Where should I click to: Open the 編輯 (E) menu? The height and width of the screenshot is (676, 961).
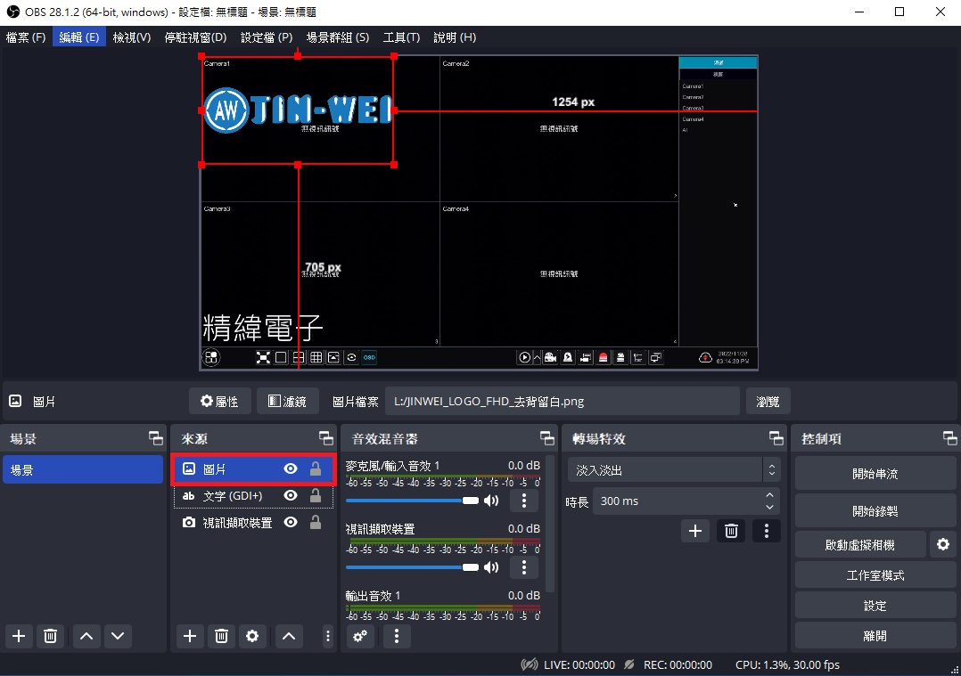(79, 37)
